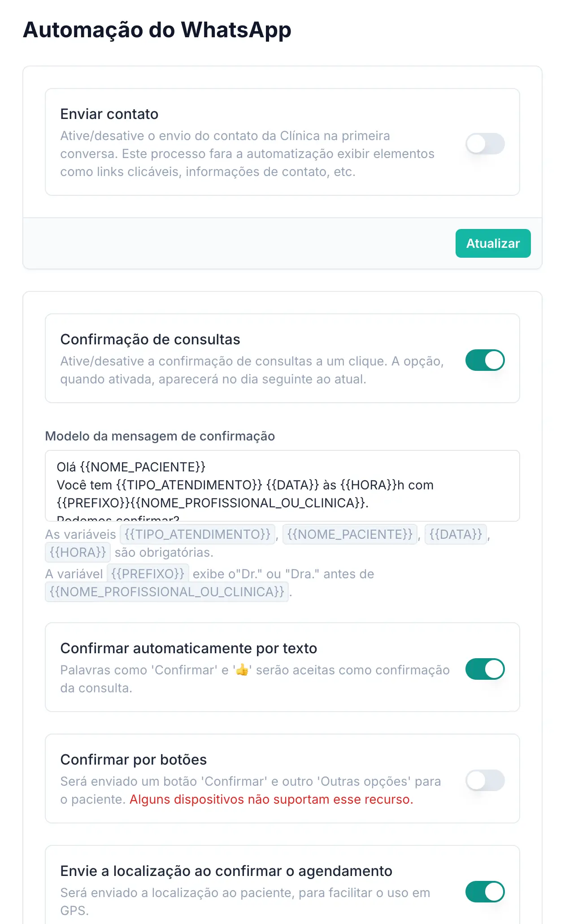Click the red unsupported devices warning text
The width and height of the screenshot is (565, 924).
271,799
